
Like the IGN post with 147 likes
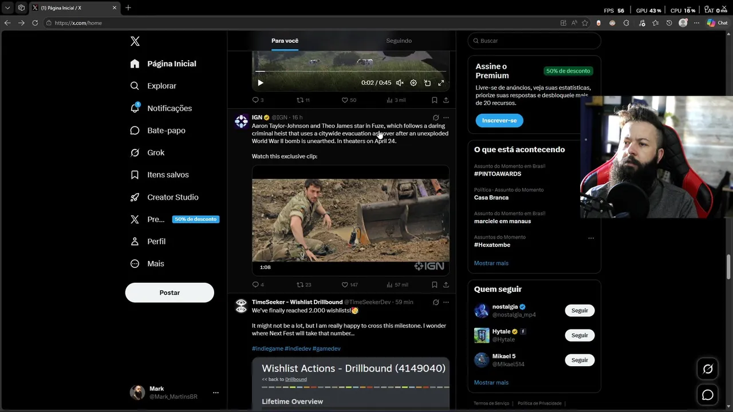coord(350,284)
